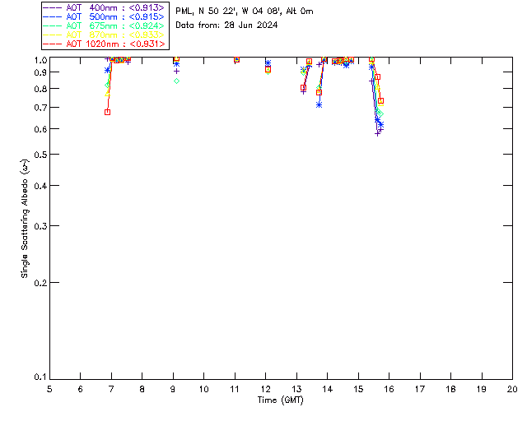Click the Single Scattering Albedo axis label
Screen dimensions: 527x421
[x=25, y=219]
